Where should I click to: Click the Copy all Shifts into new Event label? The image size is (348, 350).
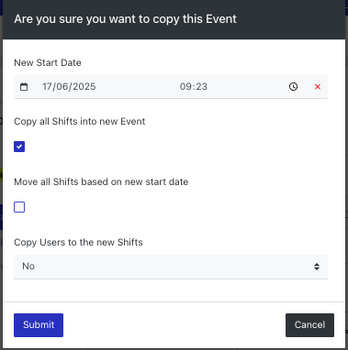[80, 121]
